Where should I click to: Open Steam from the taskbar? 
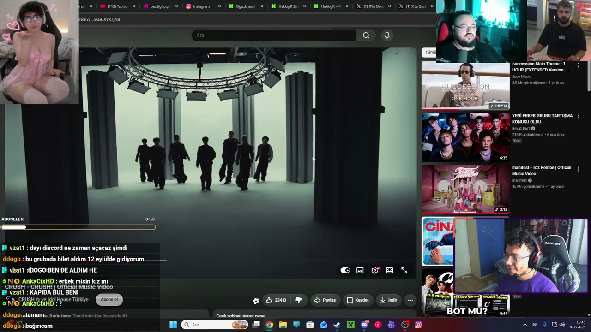(337, 325)
